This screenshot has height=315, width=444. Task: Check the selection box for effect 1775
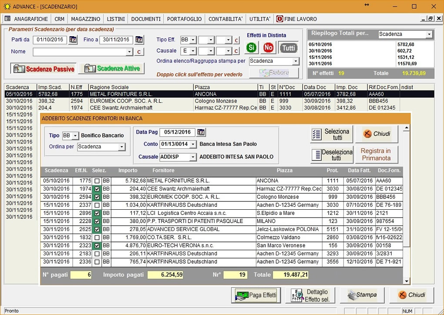[97, 181]
